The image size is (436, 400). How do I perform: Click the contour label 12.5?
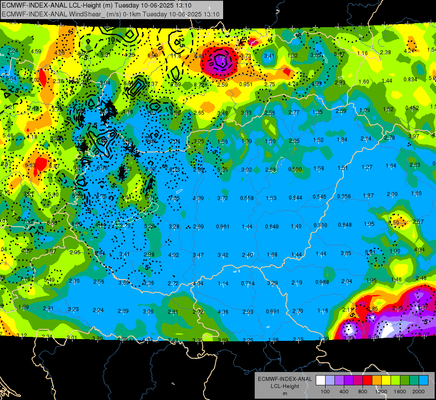tap(181, 40)
